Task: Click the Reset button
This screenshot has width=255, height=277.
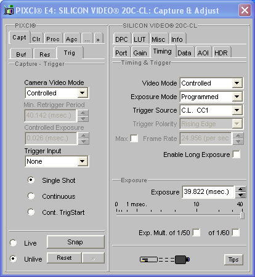Action: tap(64, 258)
